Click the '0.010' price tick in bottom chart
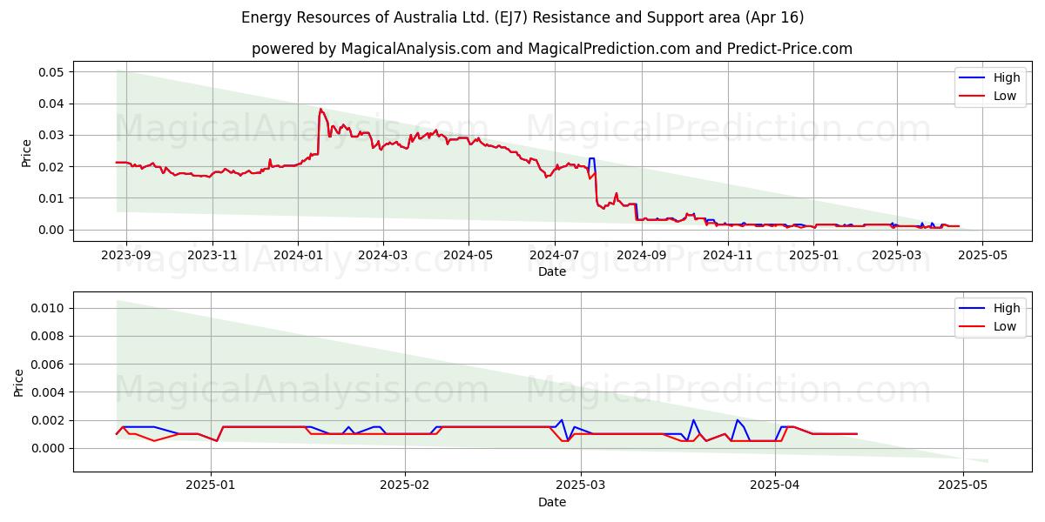The height and width of the screenshot is (522, 1045). pos(47,308)
